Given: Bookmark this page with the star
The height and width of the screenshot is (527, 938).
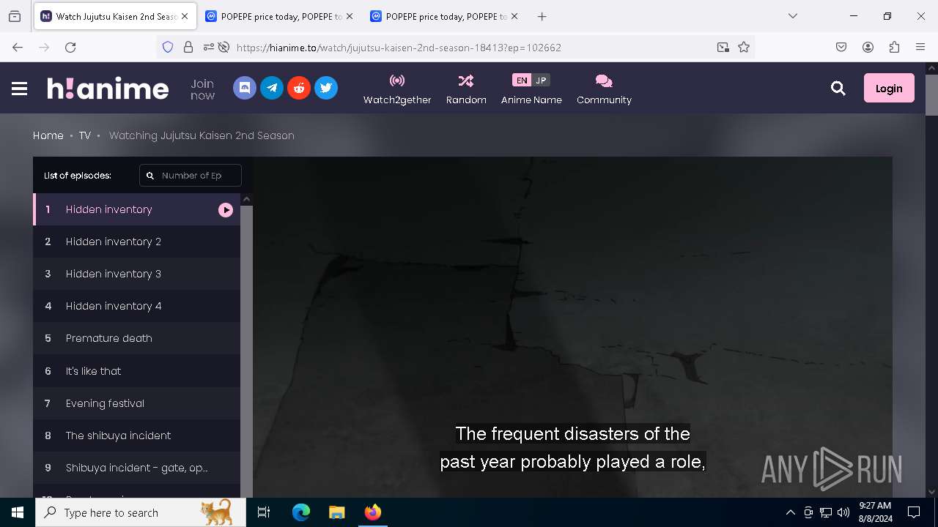Looking at the screenshot, I should [x=744, y=47].
